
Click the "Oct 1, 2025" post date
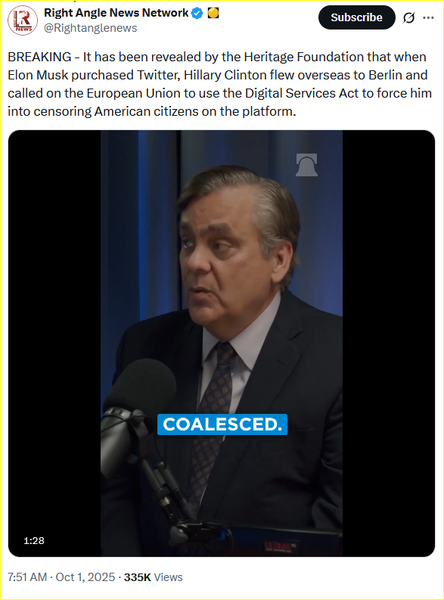(x=85, y=577)
